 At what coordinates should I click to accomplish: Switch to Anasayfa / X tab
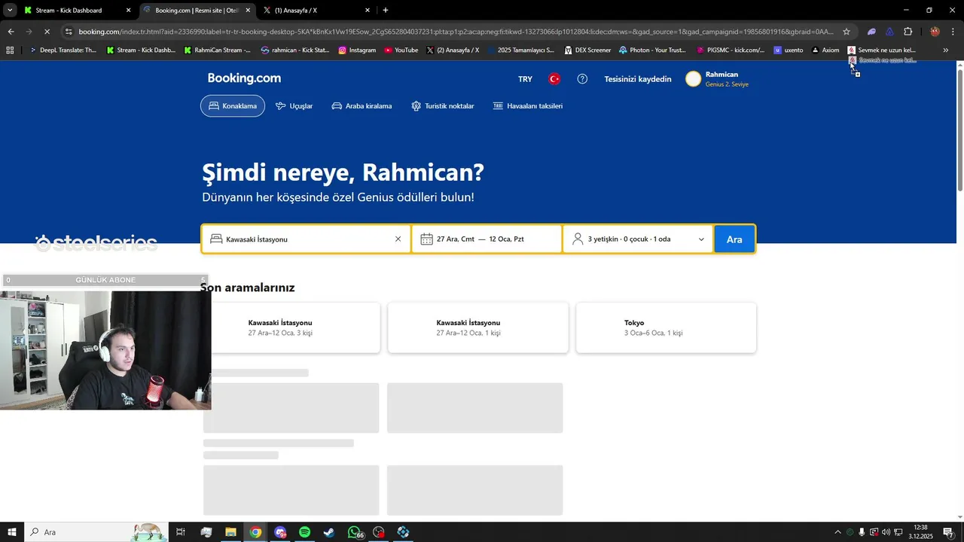tap(316, 11)
